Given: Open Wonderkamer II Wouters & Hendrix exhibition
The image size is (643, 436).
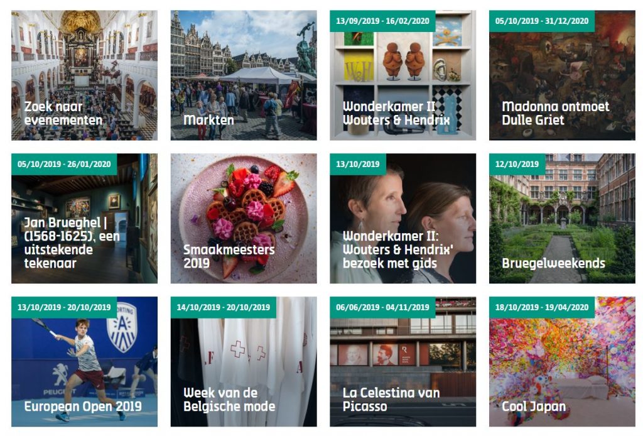Looking at the screenshot, I should coord(403,75).
